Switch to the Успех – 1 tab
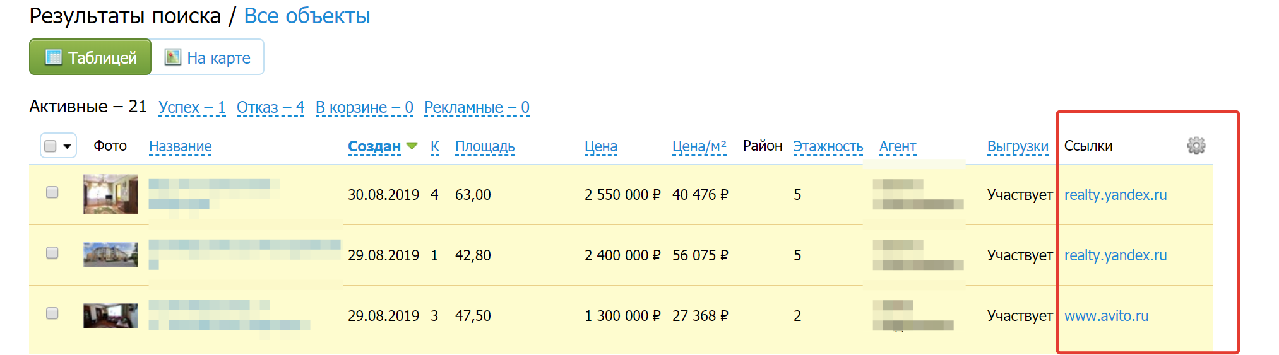This screenshot has width=1279, height=355. 192,107
